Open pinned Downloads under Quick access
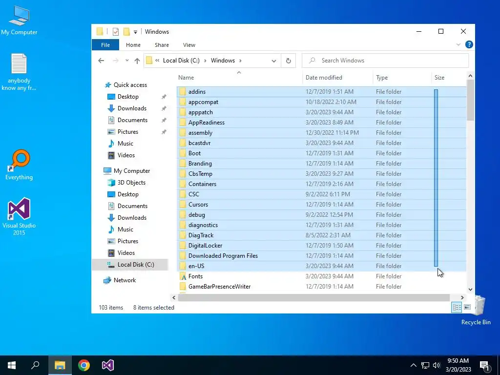500x375 pixels. coord(132,108)
